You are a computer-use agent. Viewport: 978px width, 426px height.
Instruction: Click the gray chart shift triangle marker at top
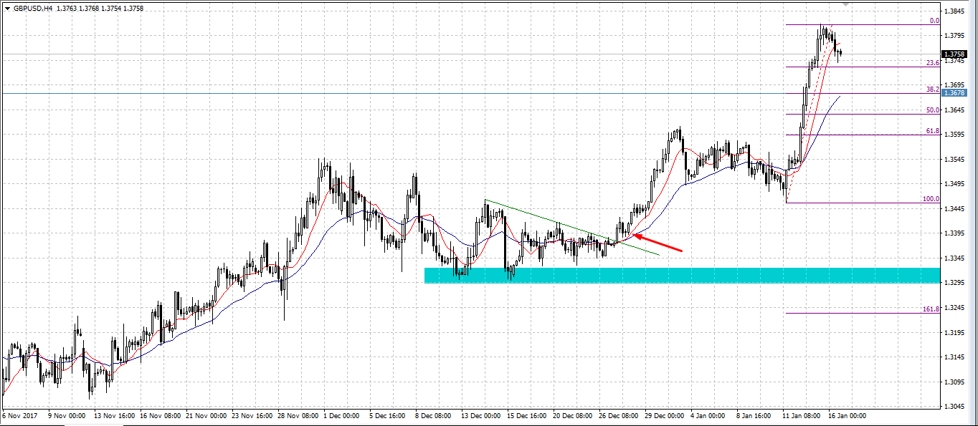point(847,4)
